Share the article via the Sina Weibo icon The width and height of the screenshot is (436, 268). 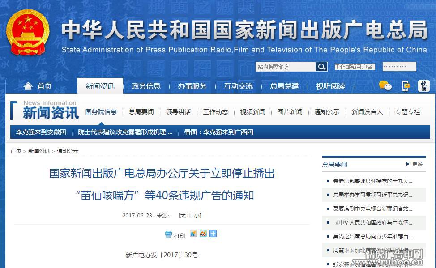(203, 234)
